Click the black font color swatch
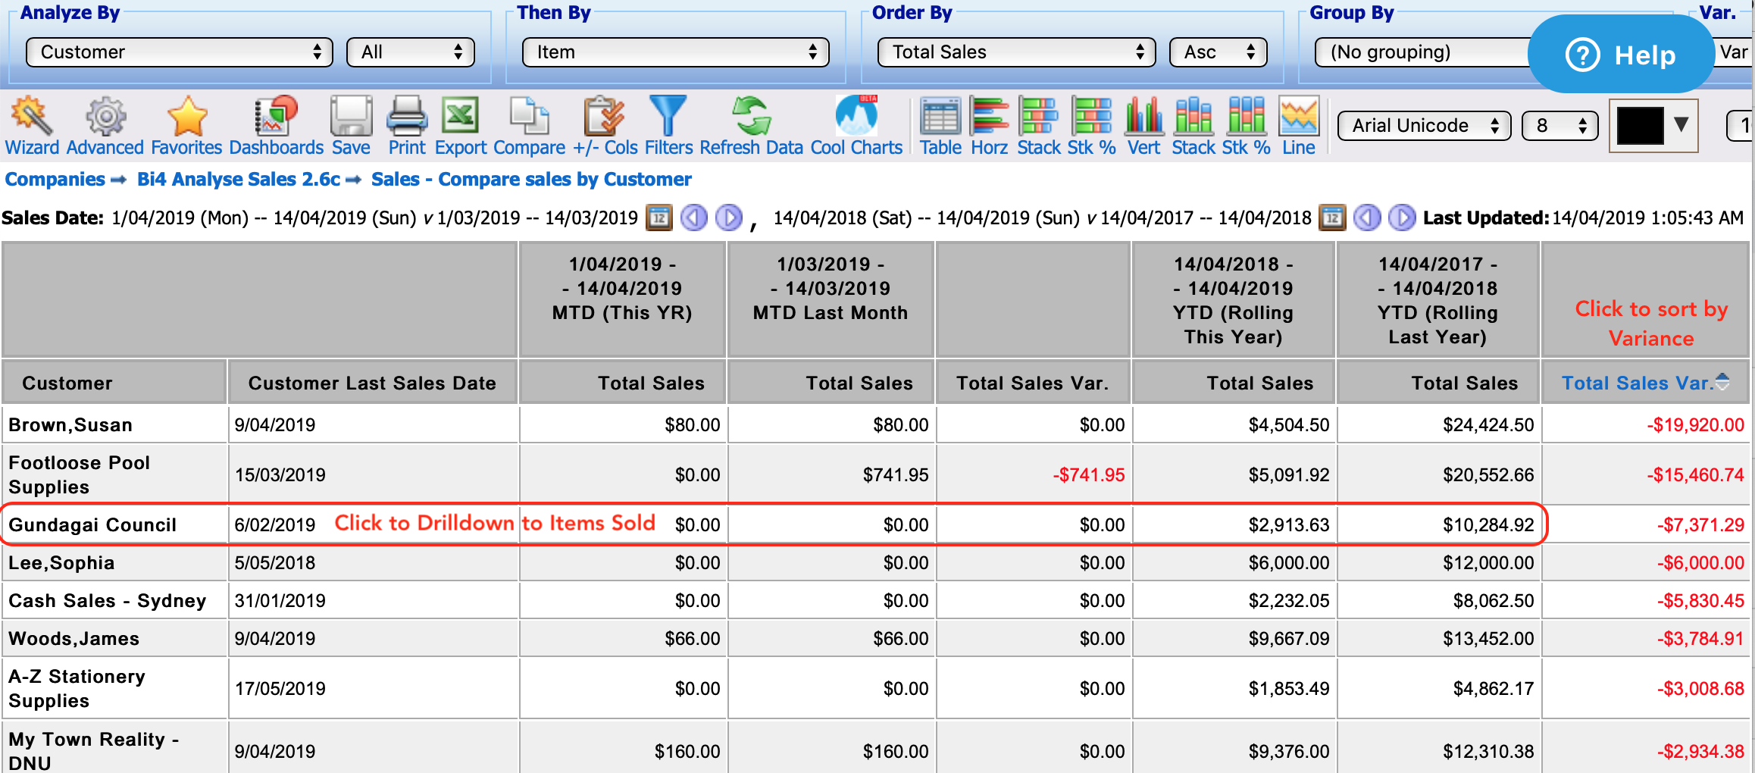 (x=1640, y=125)
